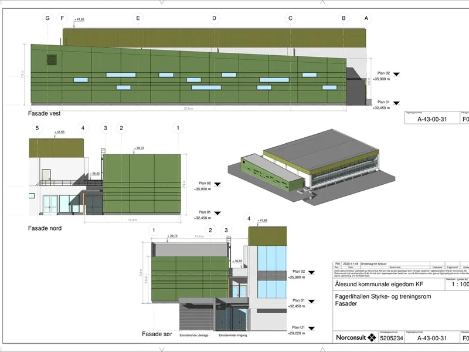Click the Norconsult diamond logo icon
Viewport: 469px width, 352px height.
[x=372, y=337]
